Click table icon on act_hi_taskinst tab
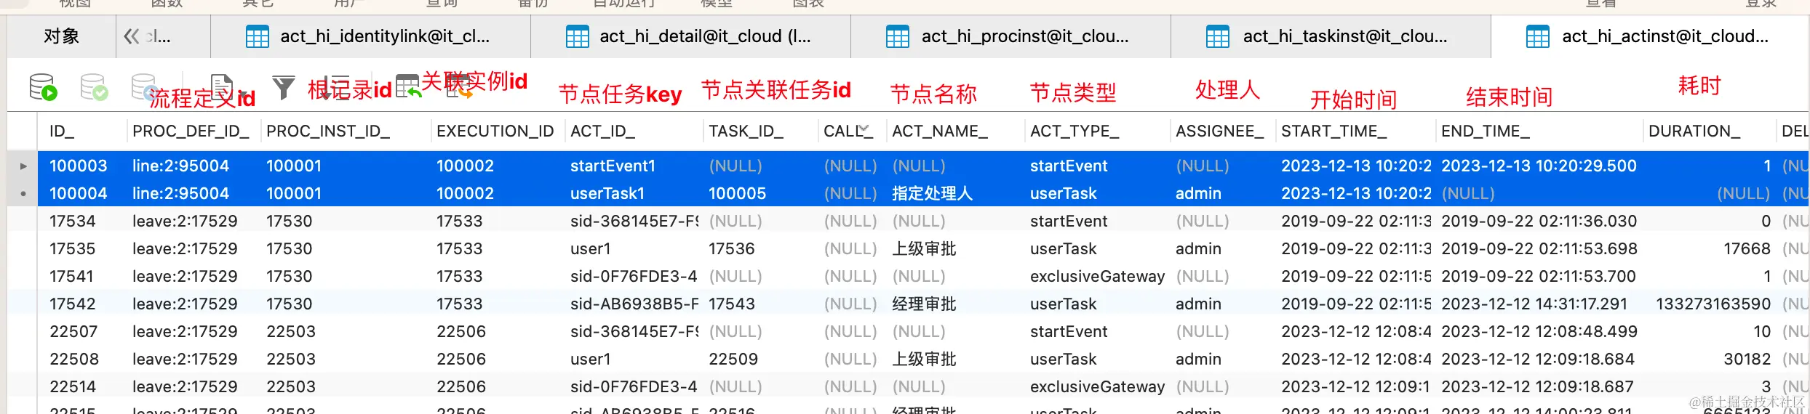The height and width of the screenshot is (414, 1810). [1217, 36]
